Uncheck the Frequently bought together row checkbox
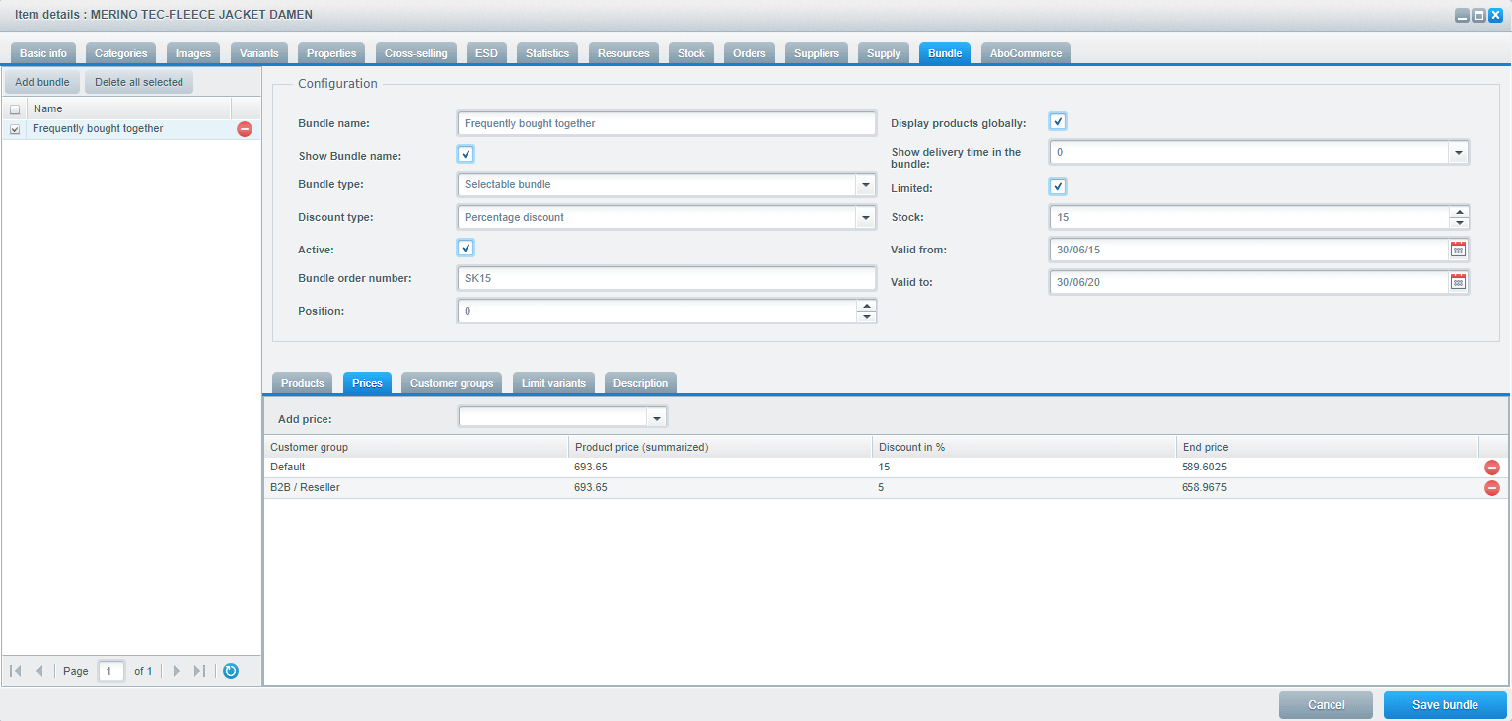This screenshot has height=721, width=1512. coord(15,129)
